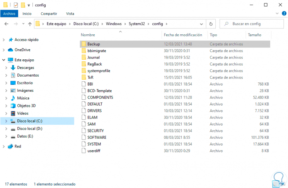Open the Inicio ribbon tab
The image size is (288, 188).
pyautogui.click(x=27, y=13)
